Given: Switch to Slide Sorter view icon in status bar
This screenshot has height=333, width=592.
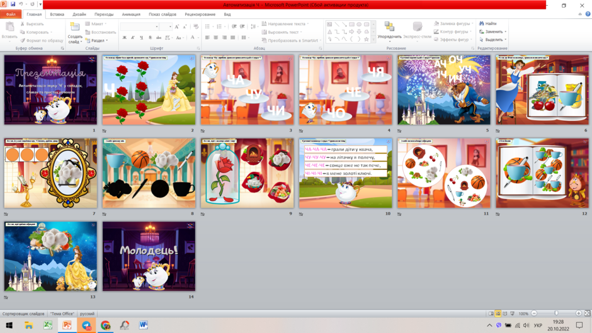Looking at the screenshot, I should click(498, 313).
